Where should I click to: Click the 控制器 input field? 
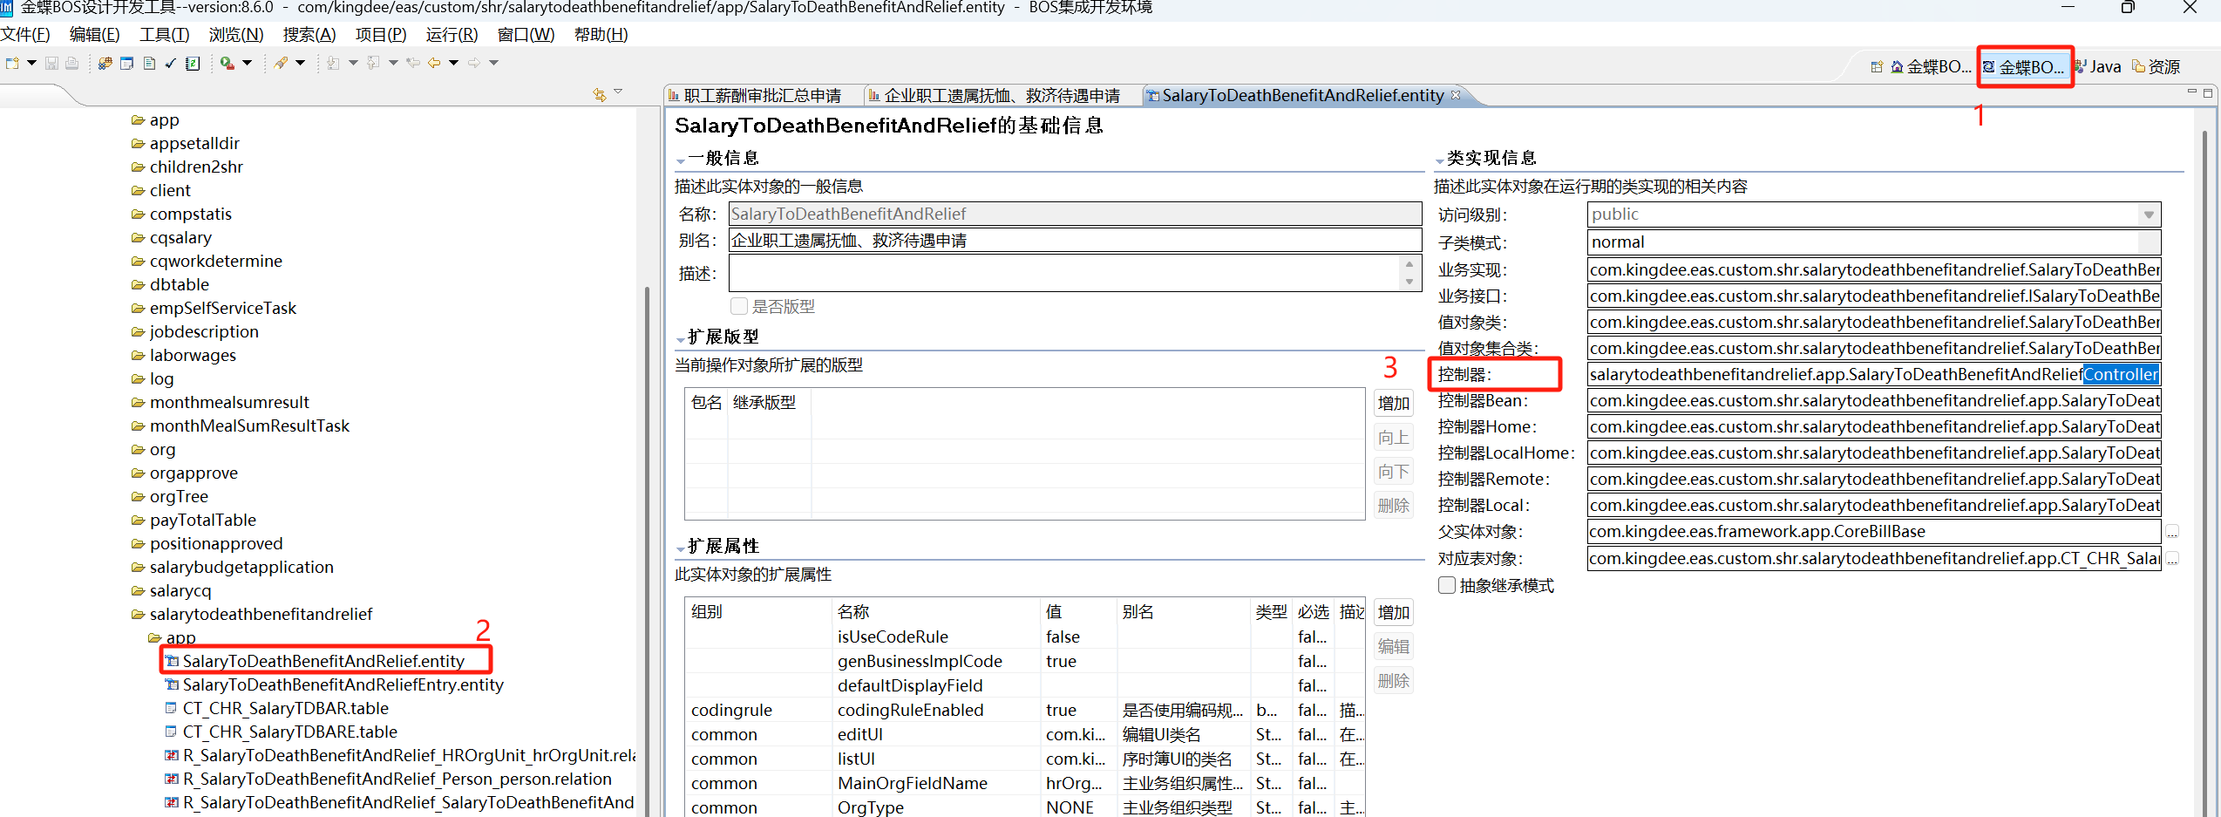click(x=1874, y=375)
